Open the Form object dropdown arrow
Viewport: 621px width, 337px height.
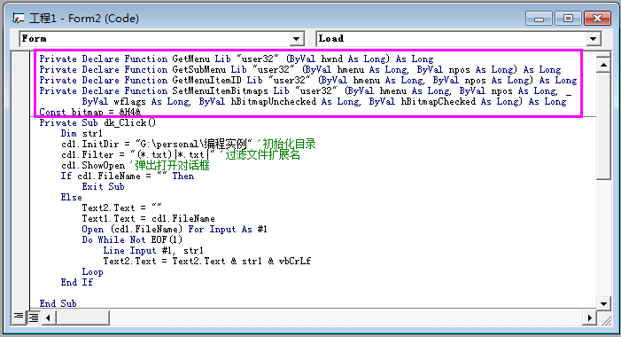point(296,39)
